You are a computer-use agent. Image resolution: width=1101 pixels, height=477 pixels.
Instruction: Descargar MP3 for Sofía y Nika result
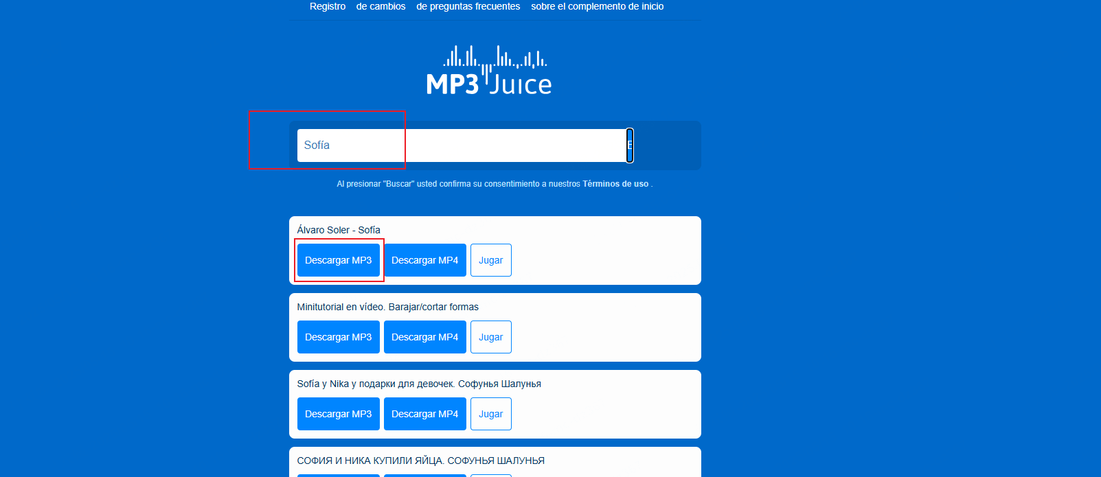(339, 414)
